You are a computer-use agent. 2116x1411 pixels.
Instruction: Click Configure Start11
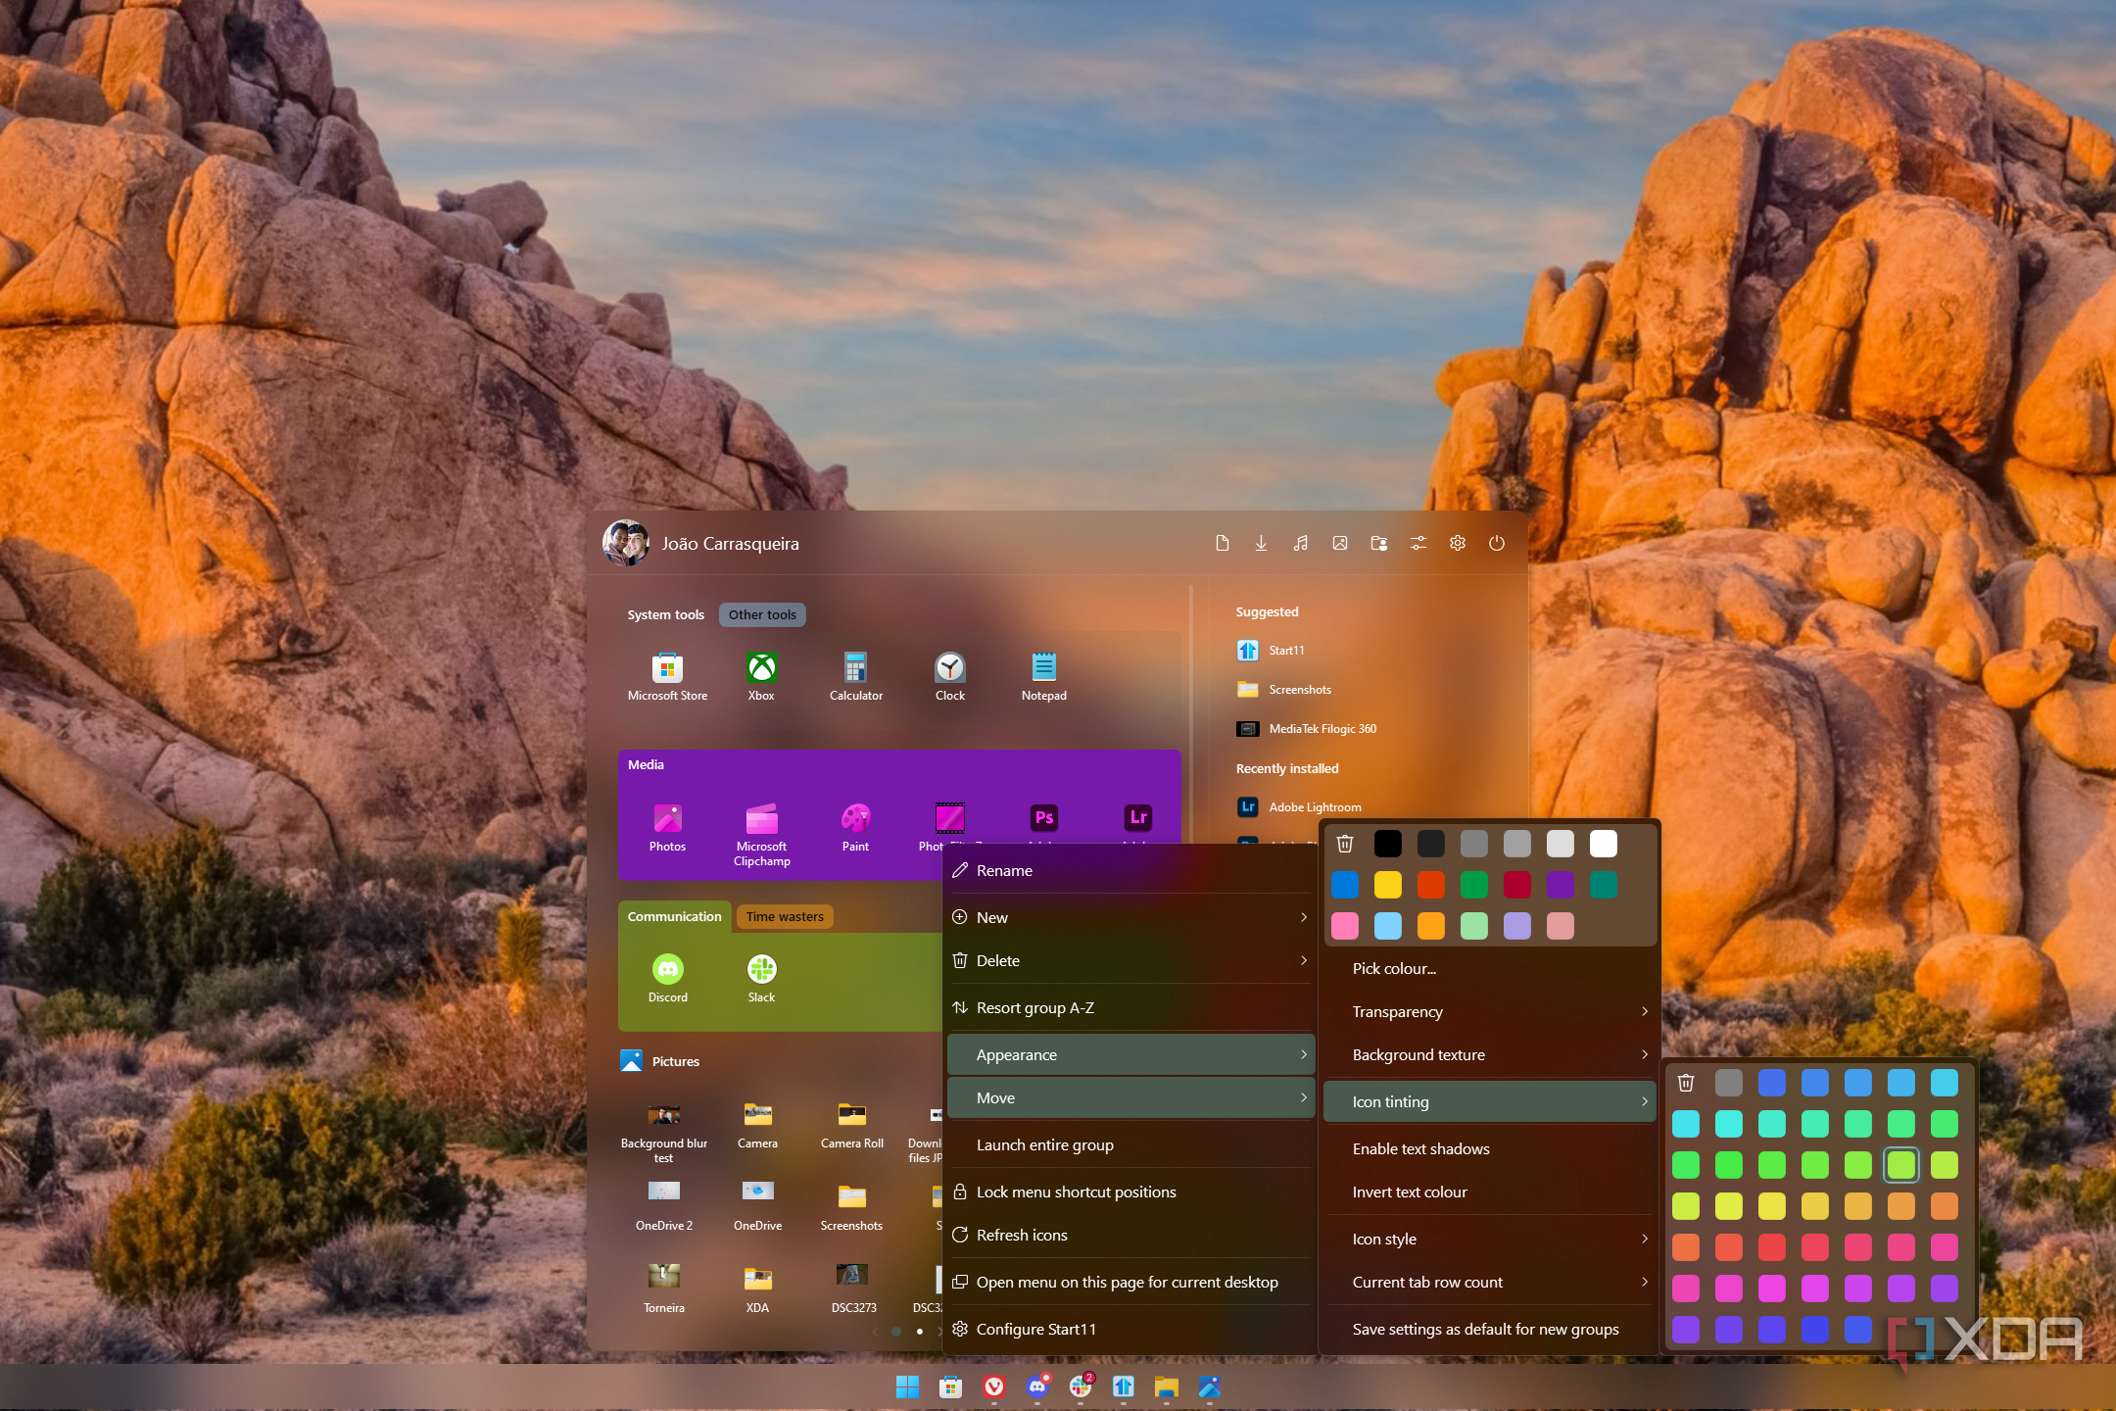[1130, 1329]
